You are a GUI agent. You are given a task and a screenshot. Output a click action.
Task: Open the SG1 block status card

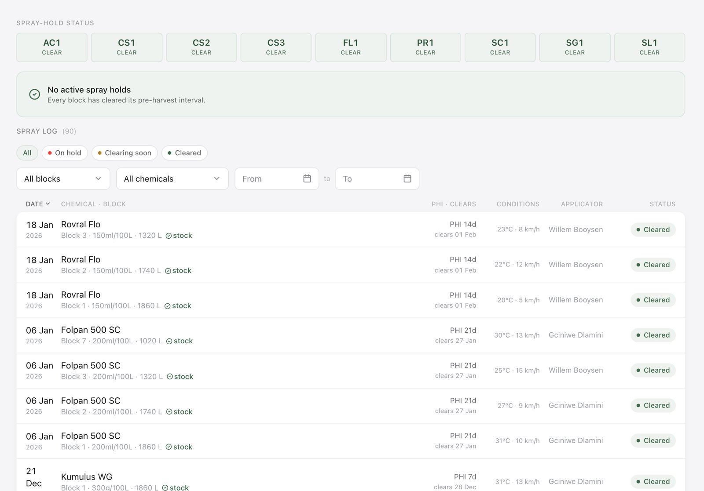tap(575, 47)
